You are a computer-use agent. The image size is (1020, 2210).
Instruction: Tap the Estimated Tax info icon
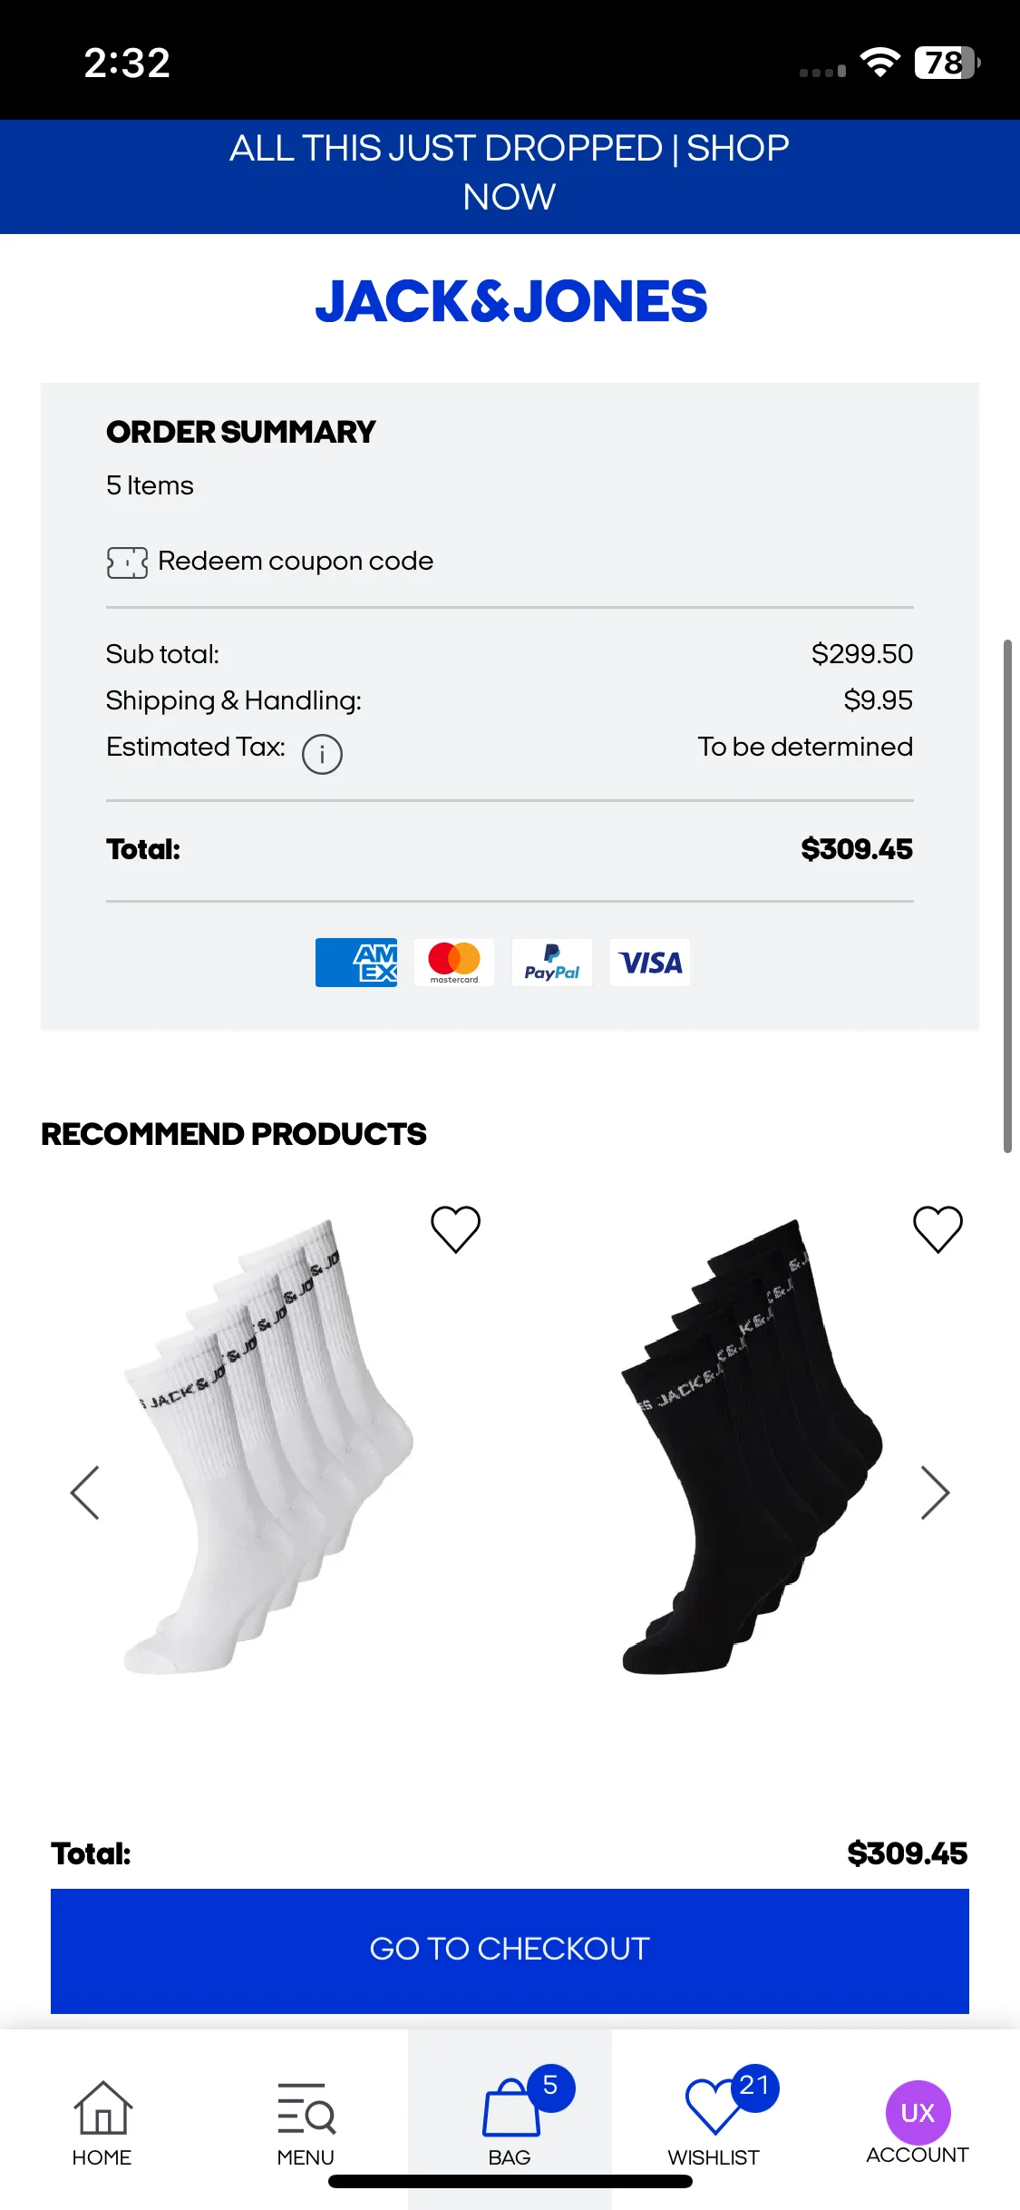click(x=322, y=754)
